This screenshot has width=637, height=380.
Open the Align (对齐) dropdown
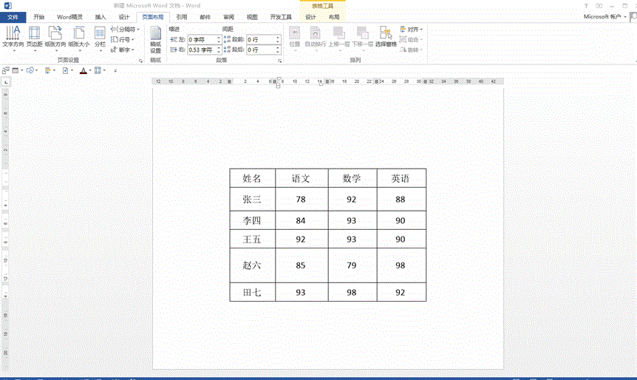coord(412,30)
